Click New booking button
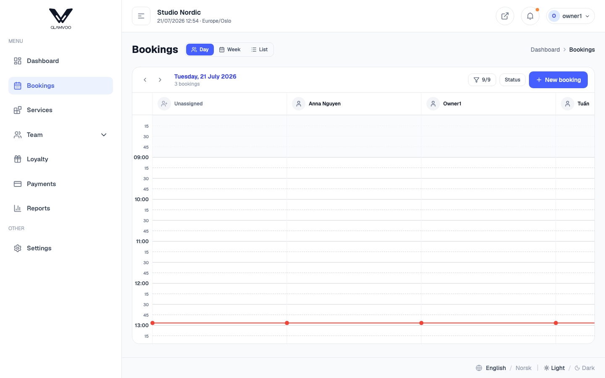The height and width of the screenshot is (378, 605). pos(558,80)
